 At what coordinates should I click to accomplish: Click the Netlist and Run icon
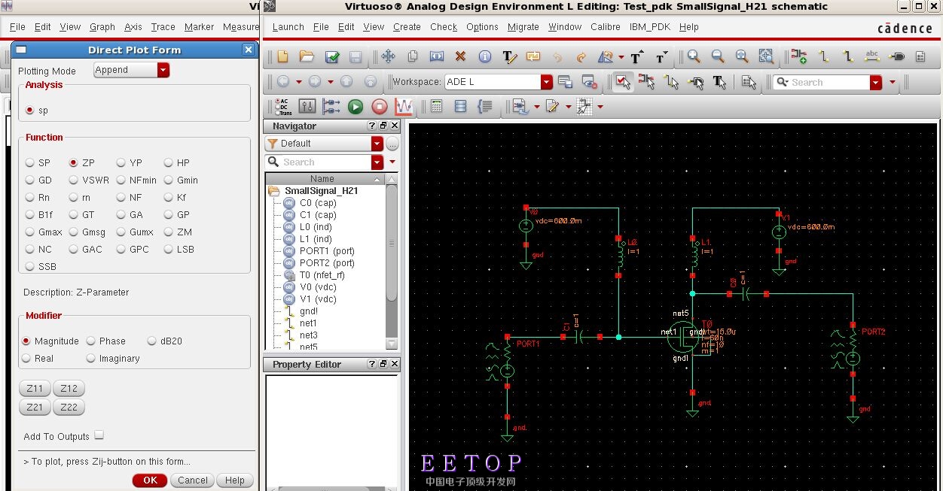point(331,107)
